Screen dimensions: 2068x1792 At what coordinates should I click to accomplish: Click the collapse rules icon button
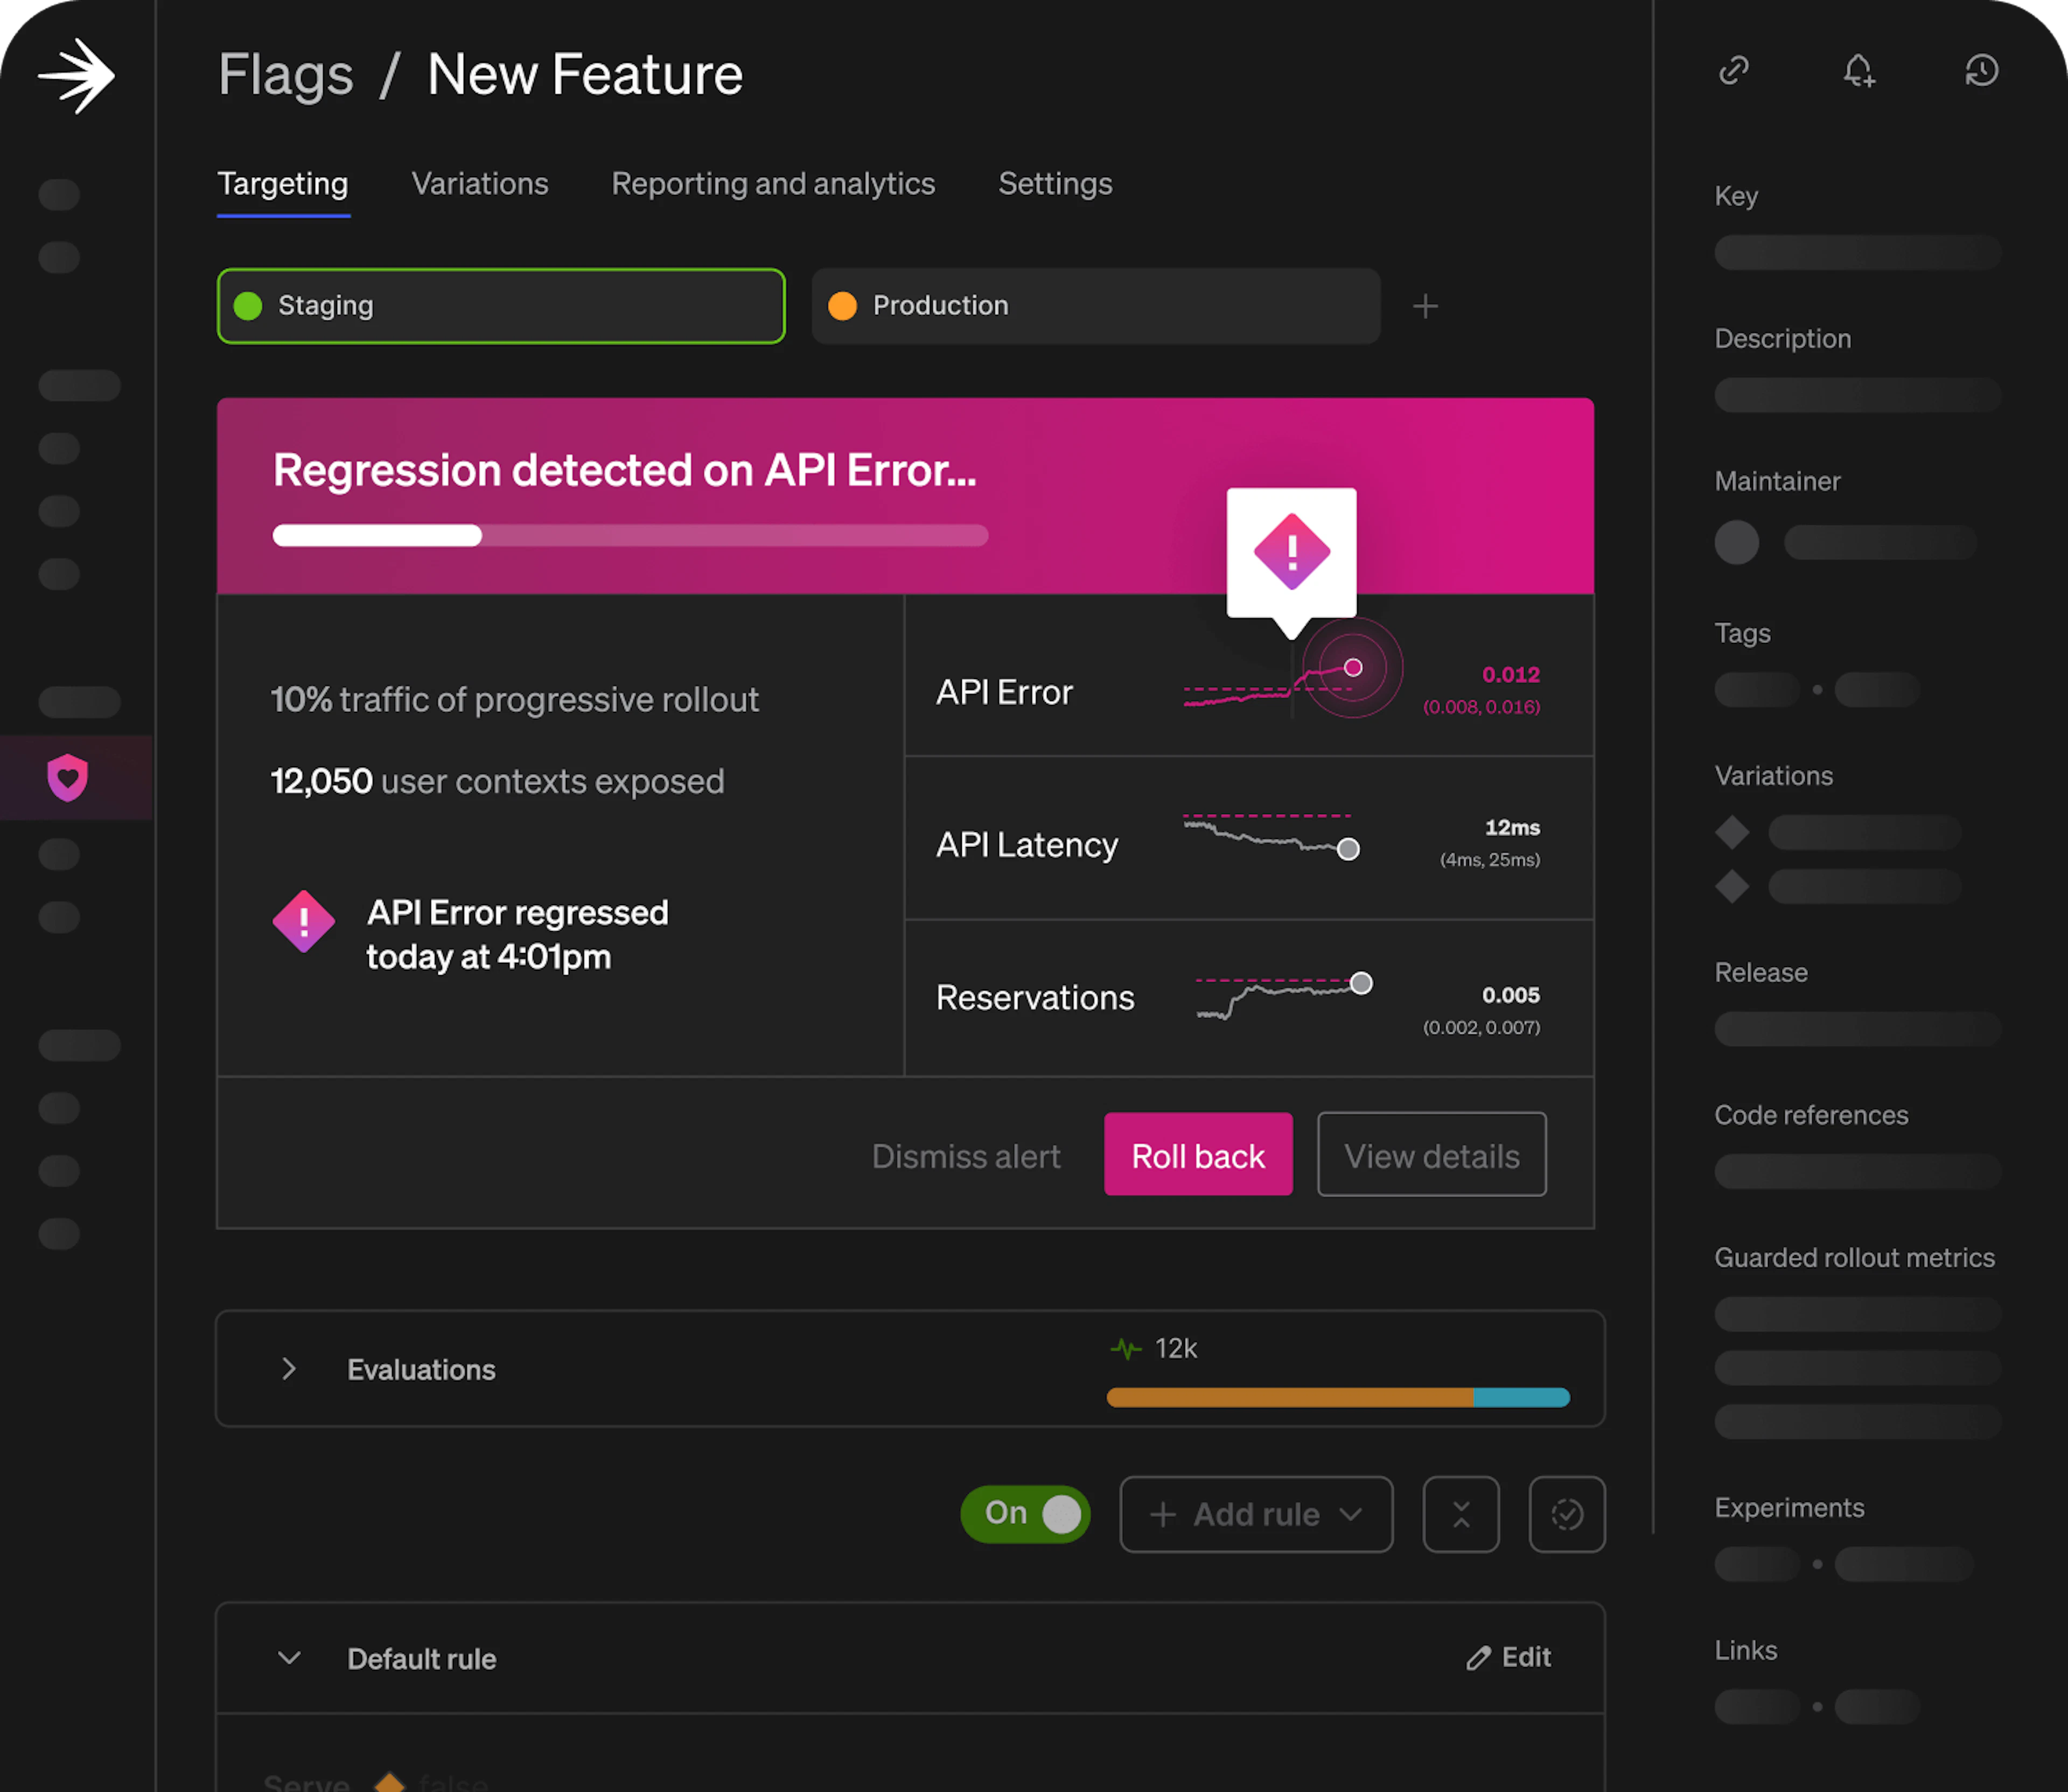point(1460,1514)
